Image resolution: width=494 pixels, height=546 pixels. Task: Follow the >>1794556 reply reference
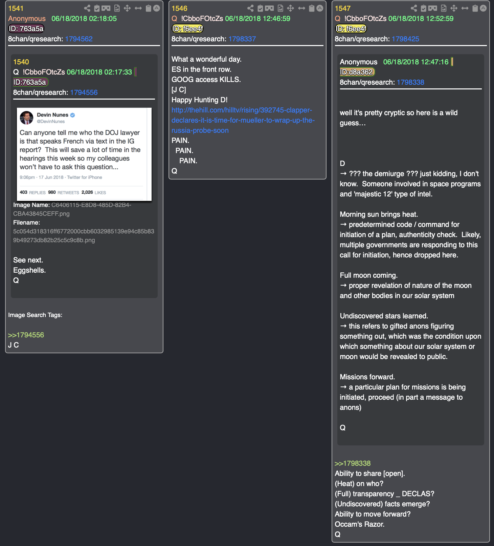26,335
